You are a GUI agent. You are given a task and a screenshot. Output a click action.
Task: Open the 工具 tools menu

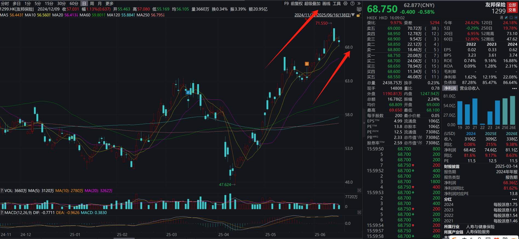click(x=337, y=4)
